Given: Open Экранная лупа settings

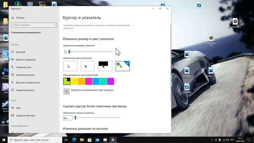Looking at the screenshot, I should tap(24, 67).
